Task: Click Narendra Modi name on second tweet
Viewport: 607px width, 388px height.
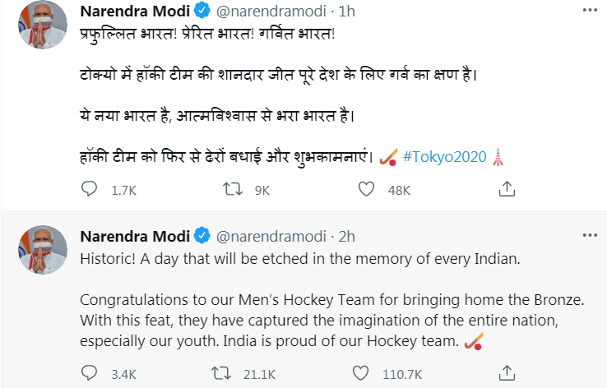Action: click(x=133, y=236)
